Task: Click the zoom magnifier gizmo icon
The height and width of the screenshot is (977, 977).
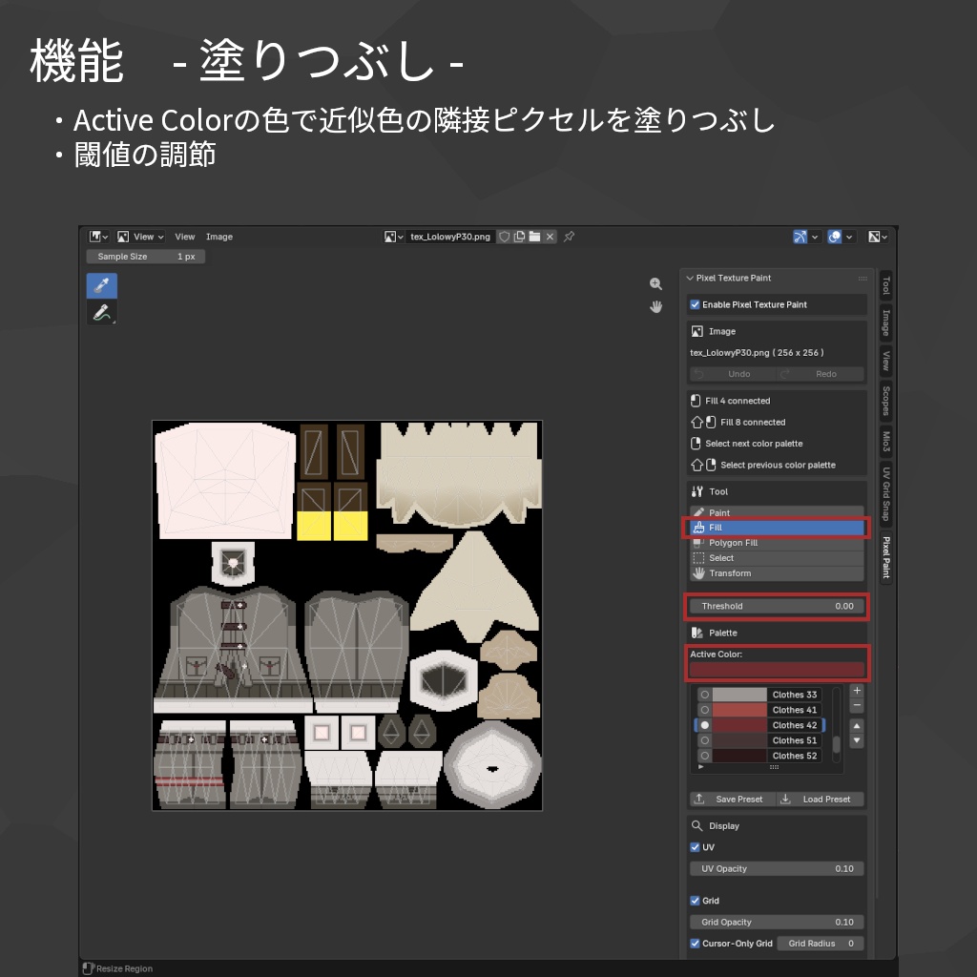Action: (x=655, y=284)
